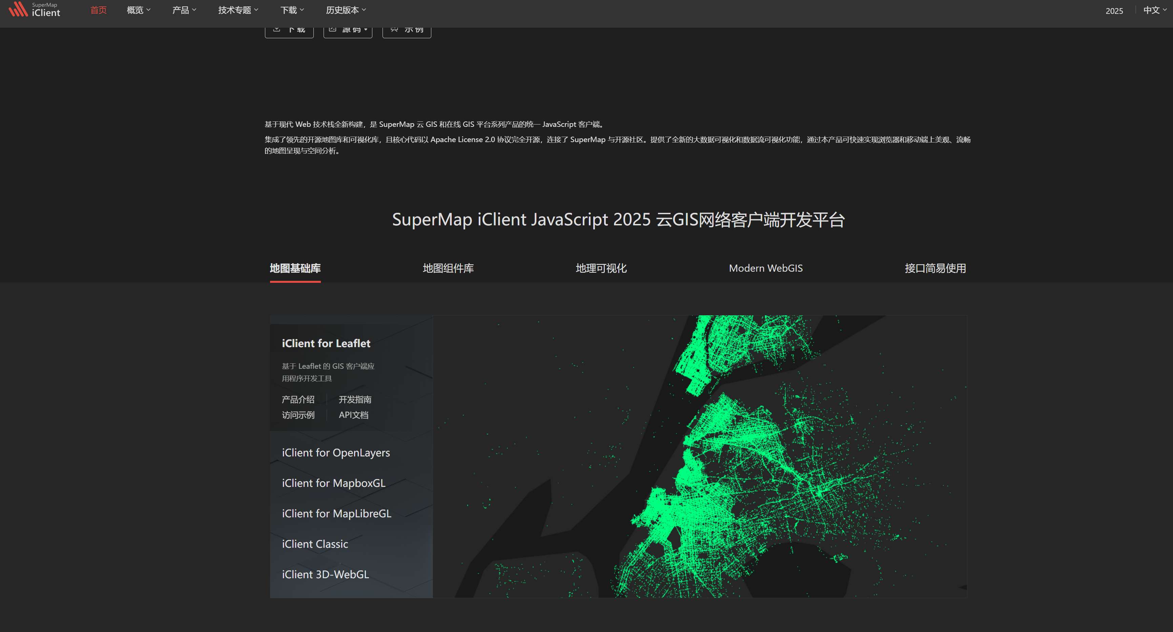Image resolution: width=1173 pixels, height=632 pixels.
Task: Switch to the 接口简易使用 tab
Action: click(935, 268)
